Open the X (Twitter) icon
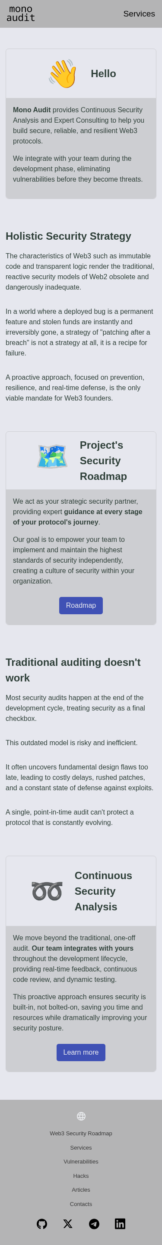This screenshot has width=162, height=1245. tap(68, 1224)
